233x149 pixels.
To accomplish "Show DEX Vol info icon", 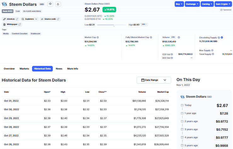I will 172,58.
